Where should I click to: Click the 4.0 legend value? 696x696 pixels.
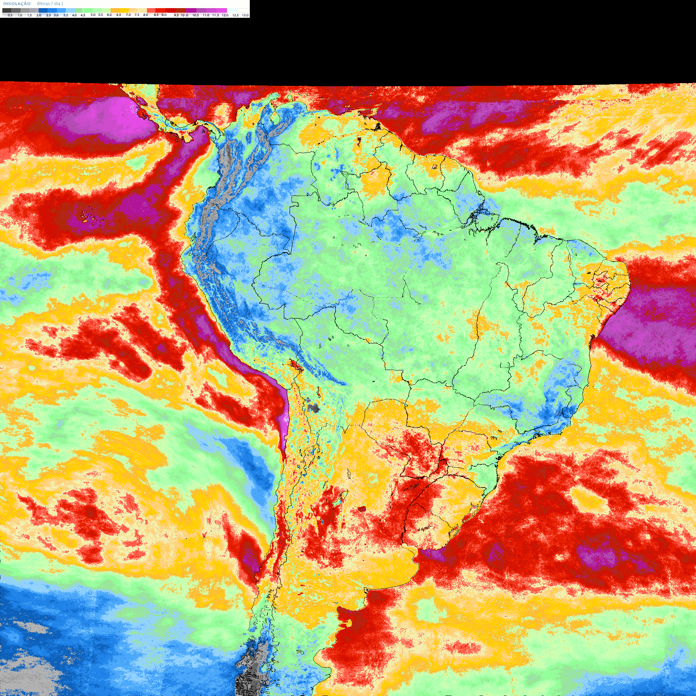[74, 15]
